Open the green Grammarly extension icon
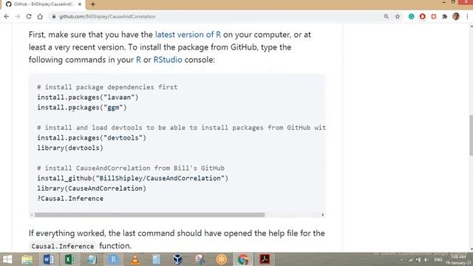 point(411,16)
